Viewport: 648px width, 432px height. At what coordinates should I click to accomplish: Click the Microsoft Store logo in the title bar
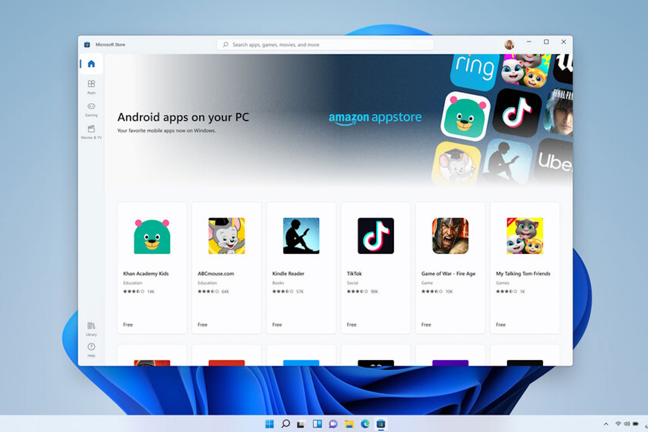tap(87, 45)
